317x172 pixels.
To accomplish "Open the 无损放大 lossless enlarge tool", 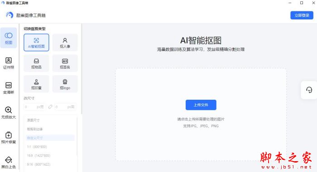I will pos(9,113).
